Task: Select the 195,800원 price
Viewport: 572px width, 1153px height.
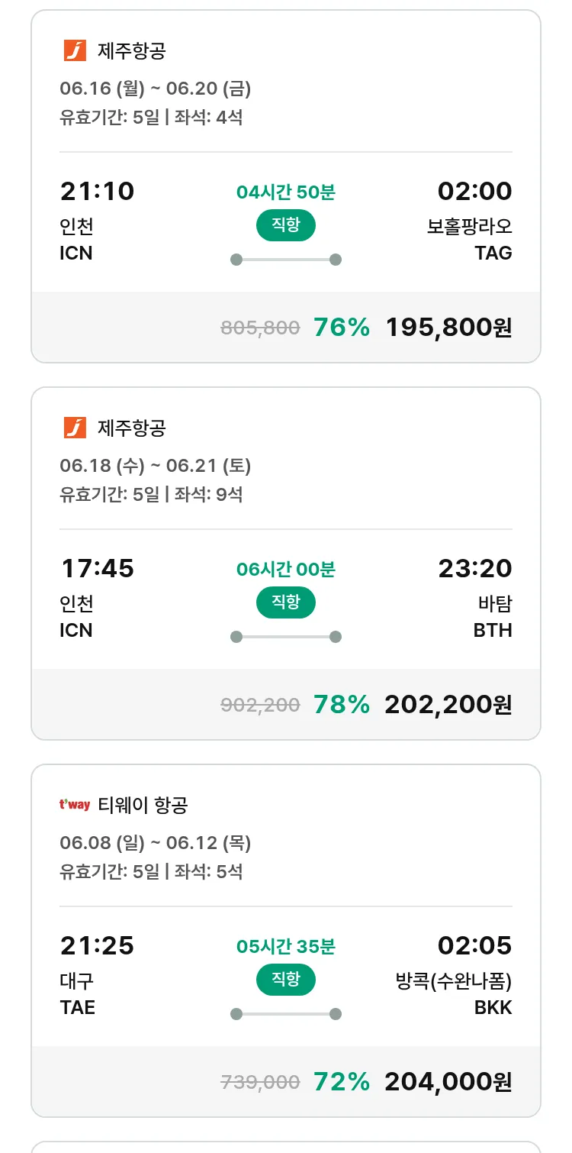Action: (448, 328)
